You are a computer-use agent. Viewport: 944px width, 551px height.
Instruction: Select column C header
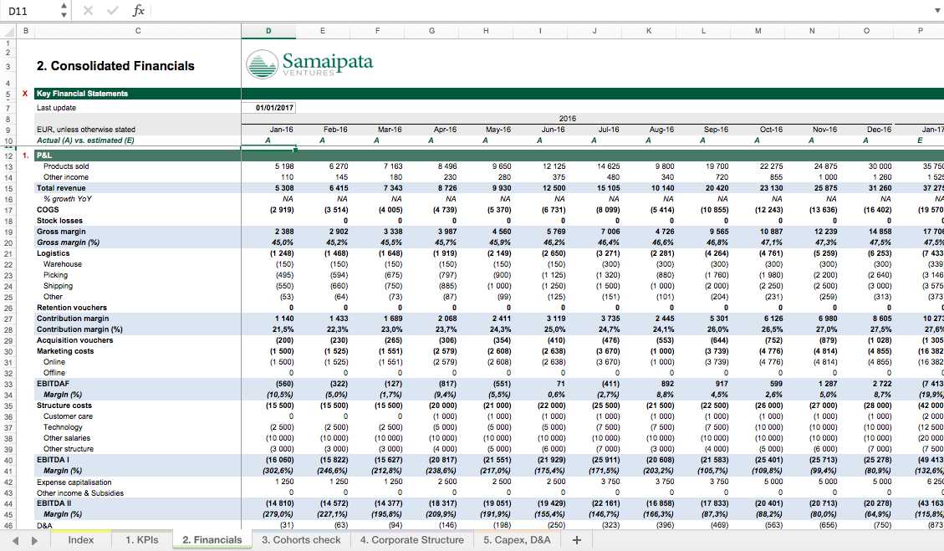click(x=138, y=31)
